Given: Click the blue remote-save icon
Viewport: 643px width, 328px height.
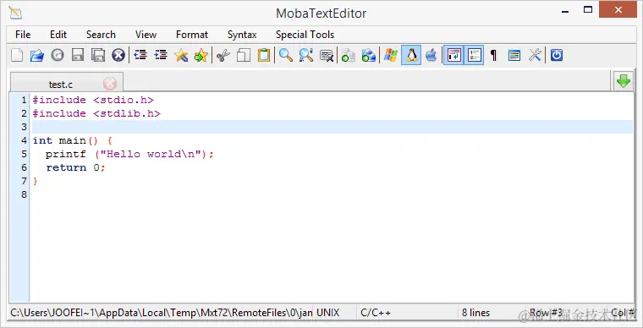Looking at the screenshot, I should [x=369, y=55].
